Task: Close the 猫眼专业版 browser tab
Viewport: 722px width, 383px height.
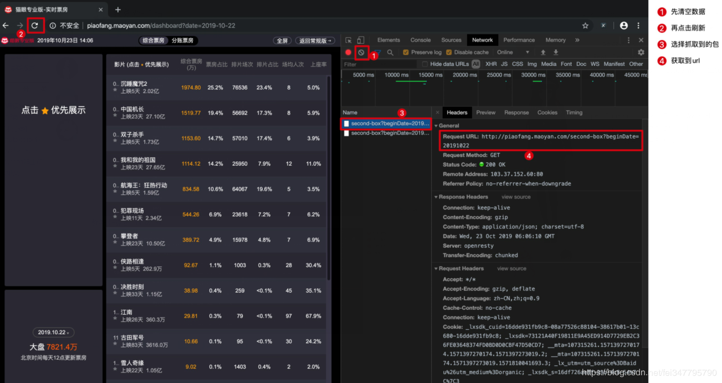Action: pyautogui.click(x=100, y=9)
